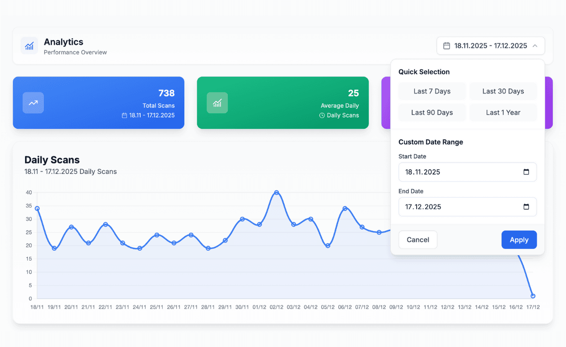The height and width of the screenshot is (347, 566).
Task: Click the 10/12 x-axis label
Action: 413,307
